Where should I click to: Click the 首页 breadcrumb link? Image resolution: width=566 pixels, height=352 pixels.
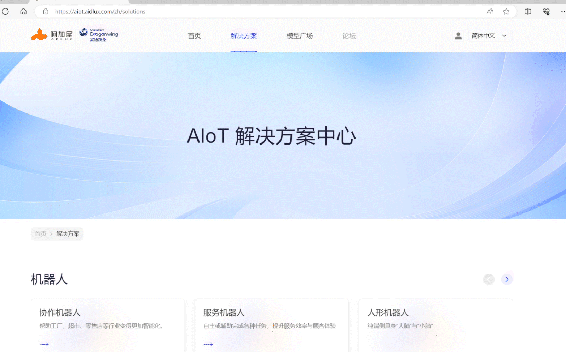[x=41, y=234]
